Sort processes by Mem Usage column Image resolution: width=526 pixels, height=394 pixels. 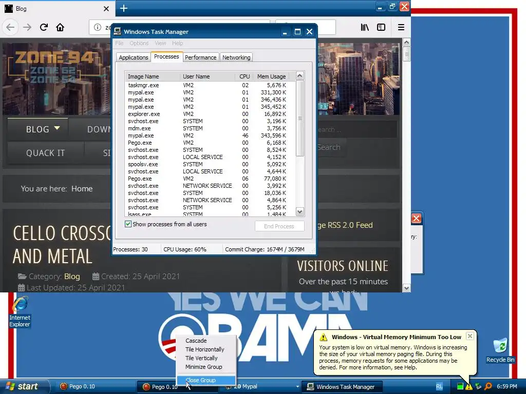coord(271,76)
